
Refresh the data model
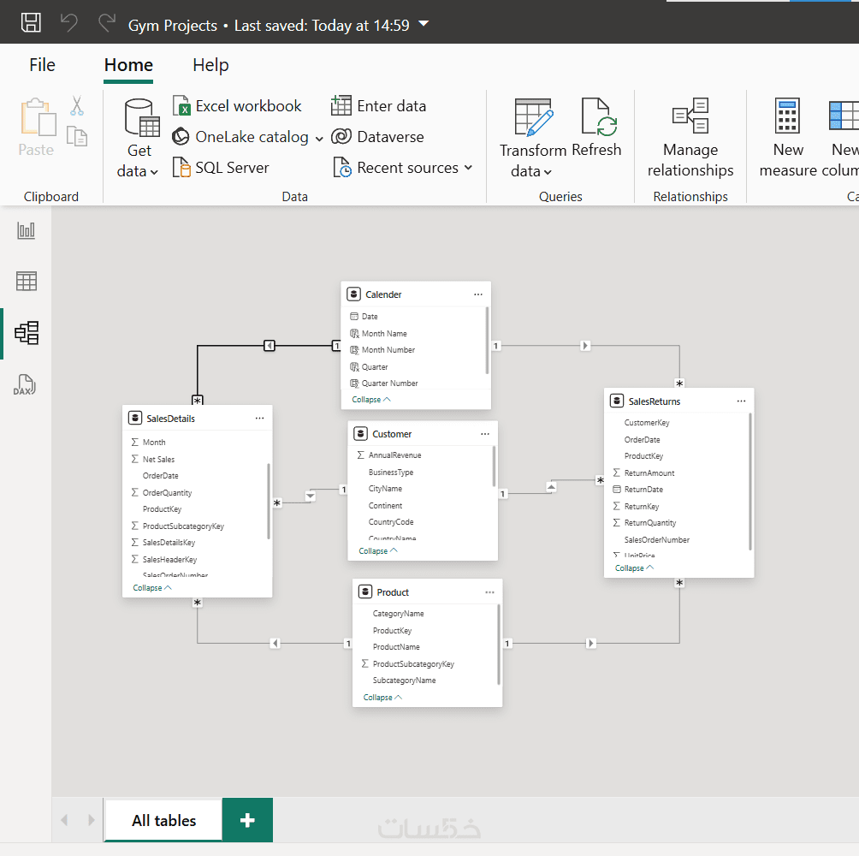597,128
